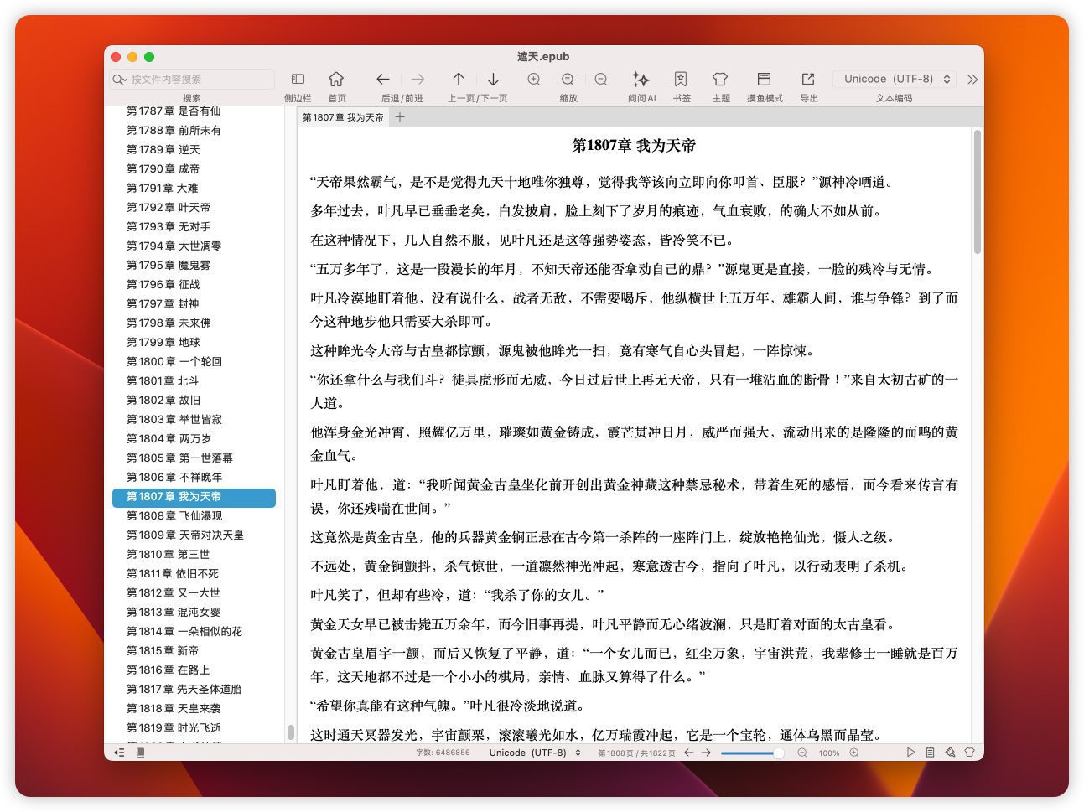Zoom in using the toolbar magnifier plus
Viewport: 1084px width, 812px height.
pos(534,80)
